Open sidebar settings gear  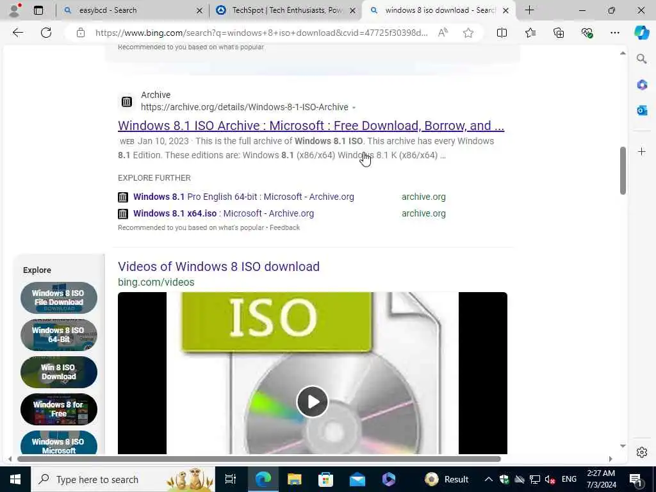642,452
